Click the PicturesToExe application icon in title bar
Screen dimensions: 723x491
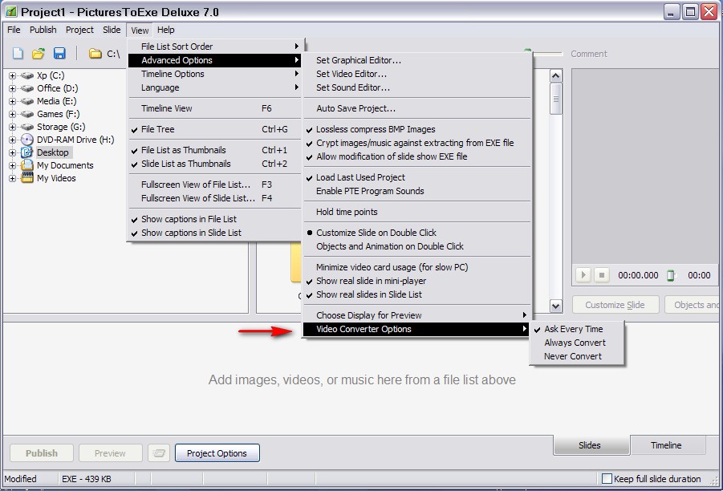click(x=11, y=11)
